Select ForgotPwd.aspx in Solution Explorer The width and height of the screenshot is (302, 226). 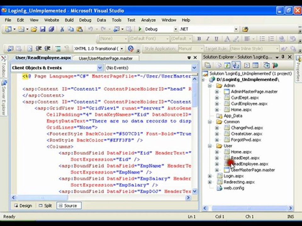[246, 140]
